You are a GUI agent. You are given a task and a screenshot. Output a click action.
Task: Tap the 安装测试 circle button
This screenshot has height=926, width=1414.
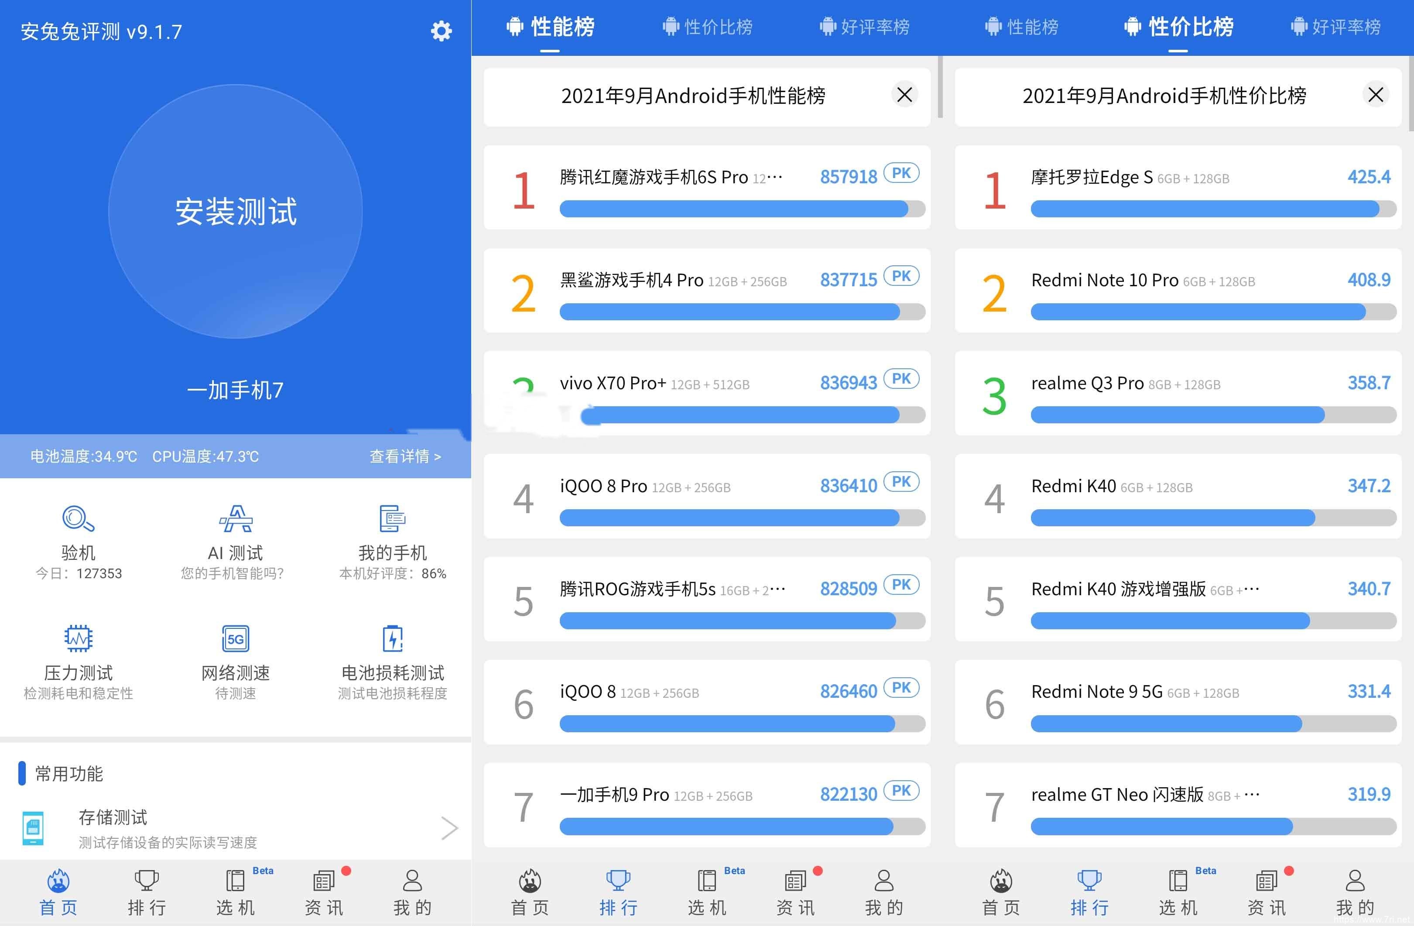[x=235, y=211]
